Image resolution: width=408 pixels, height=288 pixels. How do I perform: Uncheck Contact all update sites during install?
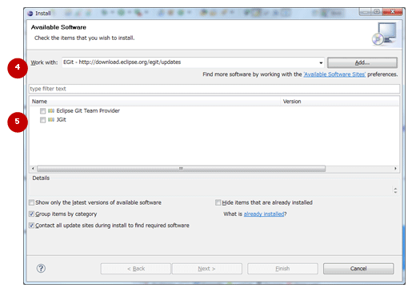pyautogui.click(x=31, y=226)
